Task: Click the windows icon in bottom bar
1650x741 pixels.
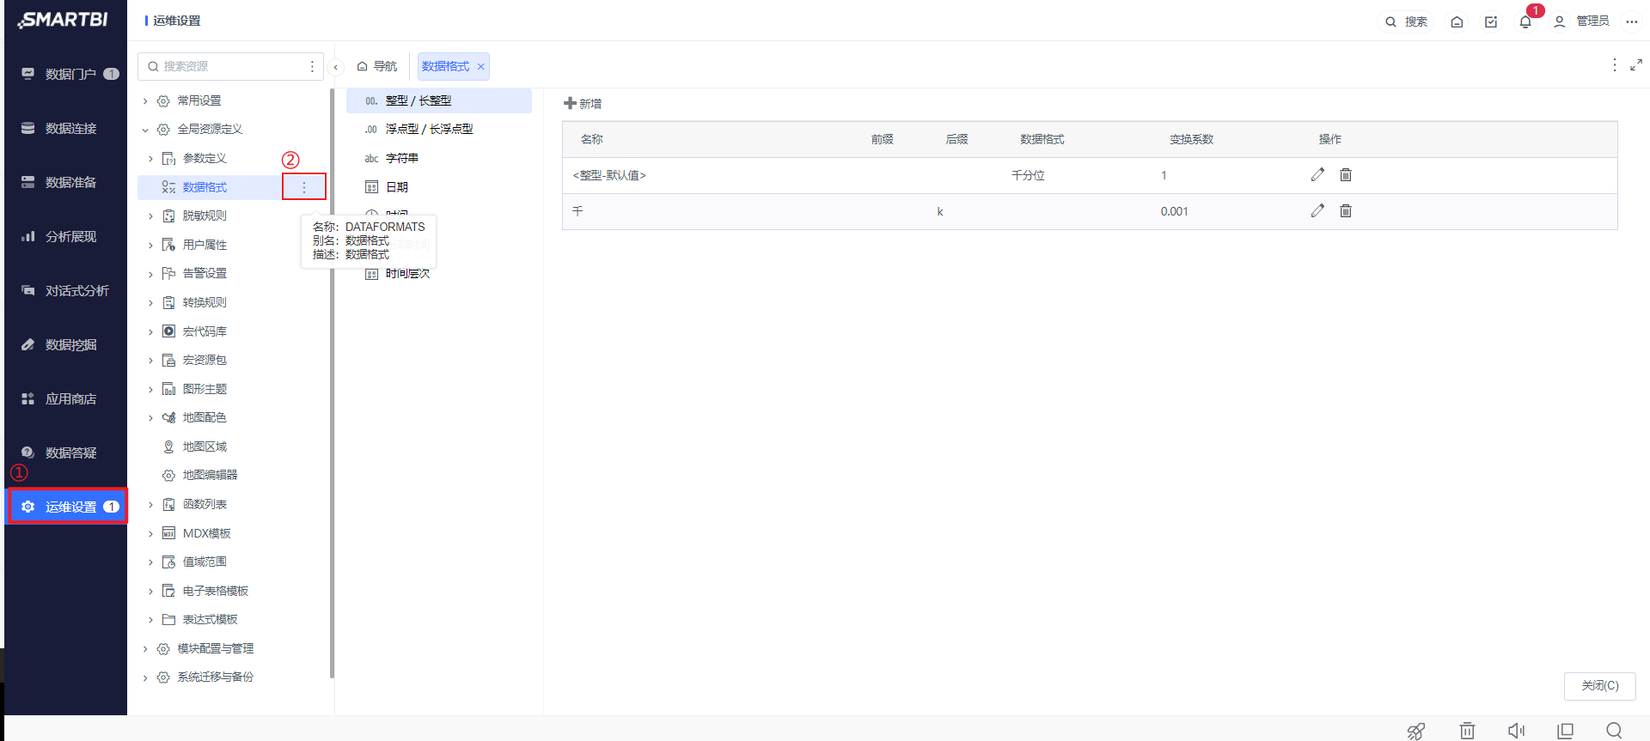Action: [1565, 731]
